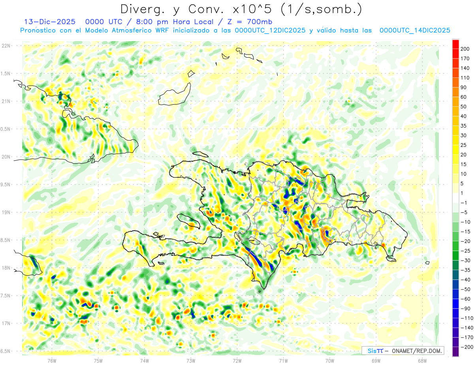Click the "72W" longitude label
Screen dimensions: 474x366
pos(237,360)
